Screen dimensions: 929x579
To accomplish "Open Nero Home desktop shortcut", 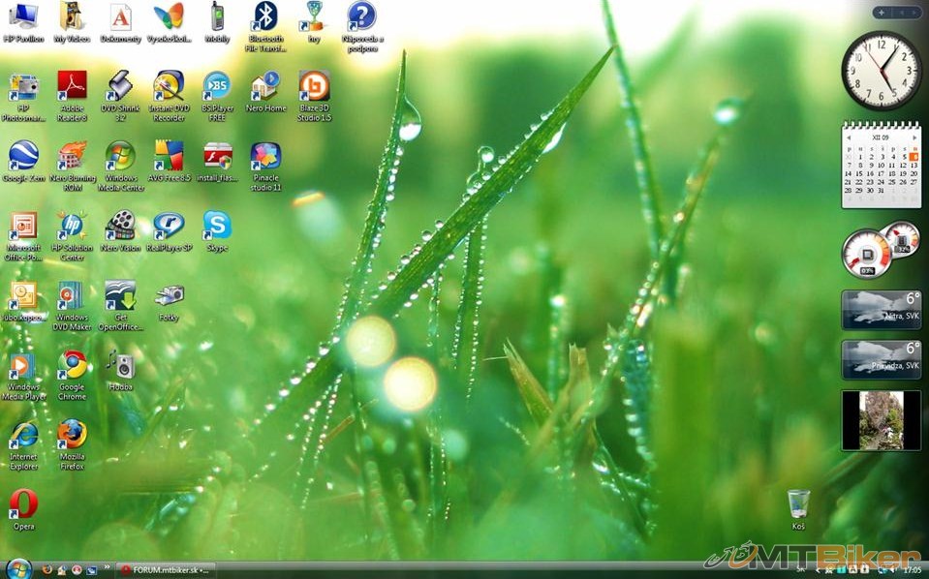I will (x=265, y=86).
